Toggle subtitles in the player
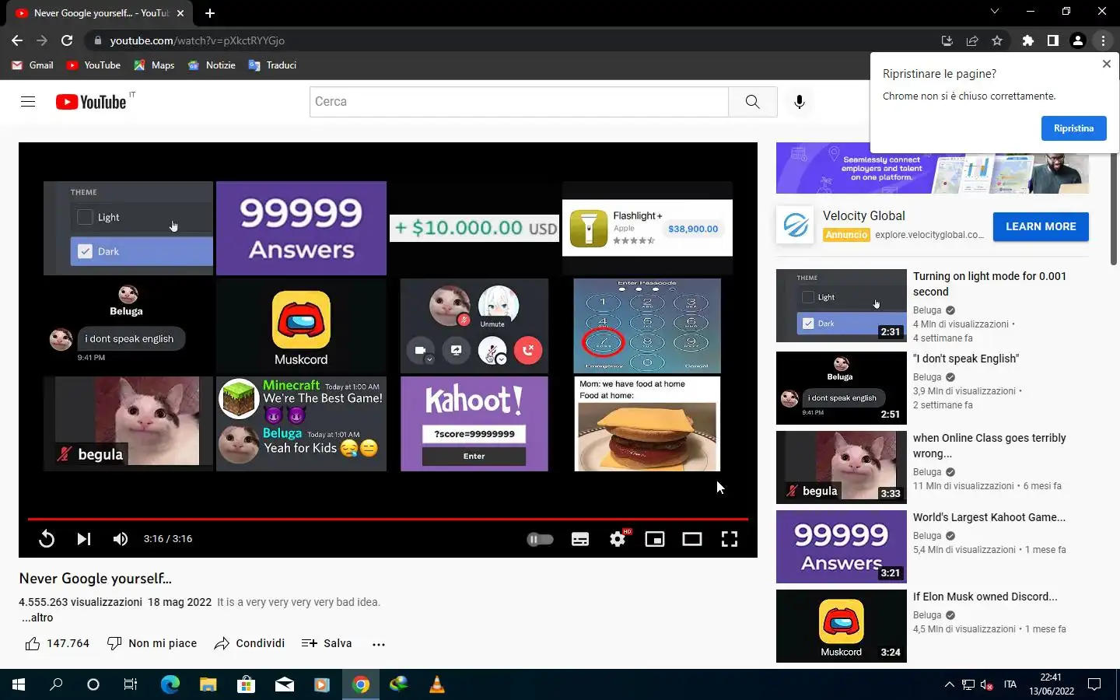Viewport: 1120px width, 700px height. tap(580, 539)
